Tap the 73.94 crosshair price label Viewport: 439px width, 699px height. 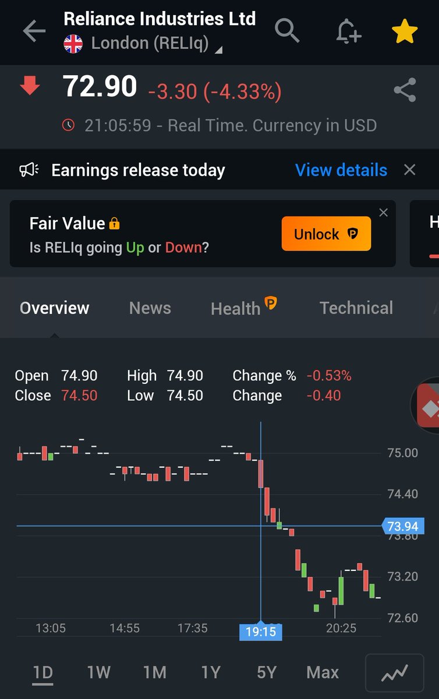(403, 527)
